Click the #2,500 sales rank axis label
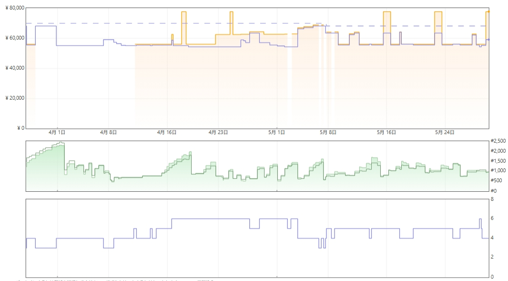 498,141
